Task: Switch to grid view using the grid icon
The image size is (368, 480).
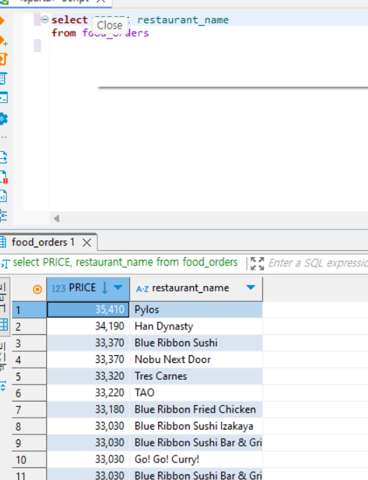Action: [3, 324]
